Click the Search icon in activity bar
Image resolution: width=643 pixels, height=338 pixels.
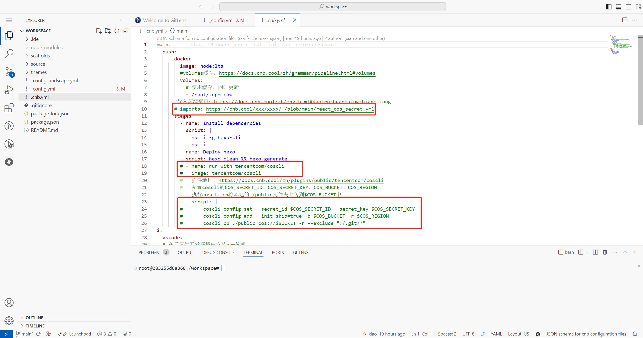click(9, 54)
